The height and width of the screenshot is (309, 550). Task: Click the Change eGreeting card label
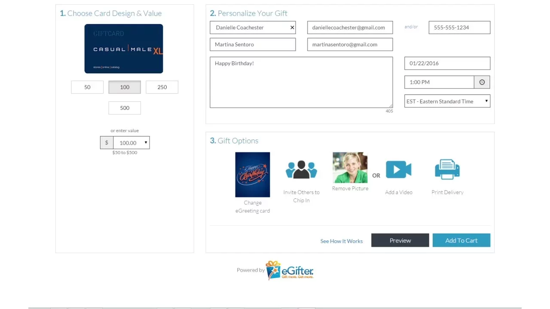[253, 207]
